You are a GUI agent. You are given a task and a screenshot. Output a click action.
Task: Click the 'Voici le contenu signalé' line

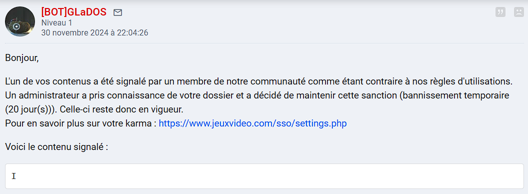click(56, 147)
